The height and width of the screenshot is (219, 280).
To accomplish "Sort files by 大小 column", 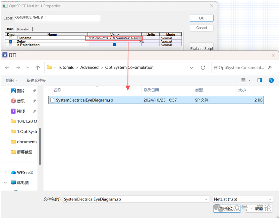I will 242,90.
